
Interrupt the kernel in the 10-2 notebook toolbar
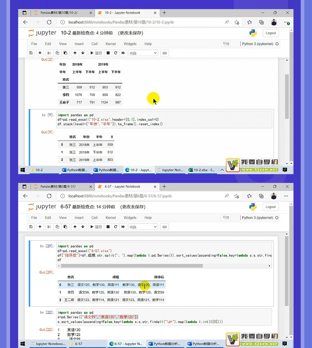click(x=108, y=53)
